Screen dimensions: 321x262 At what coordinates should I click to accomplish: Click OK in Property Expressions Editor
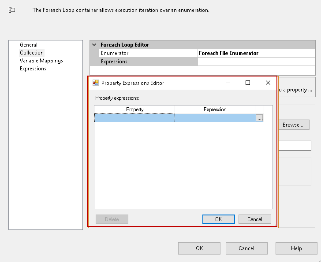pyautogui.click(x=218, y=219)
